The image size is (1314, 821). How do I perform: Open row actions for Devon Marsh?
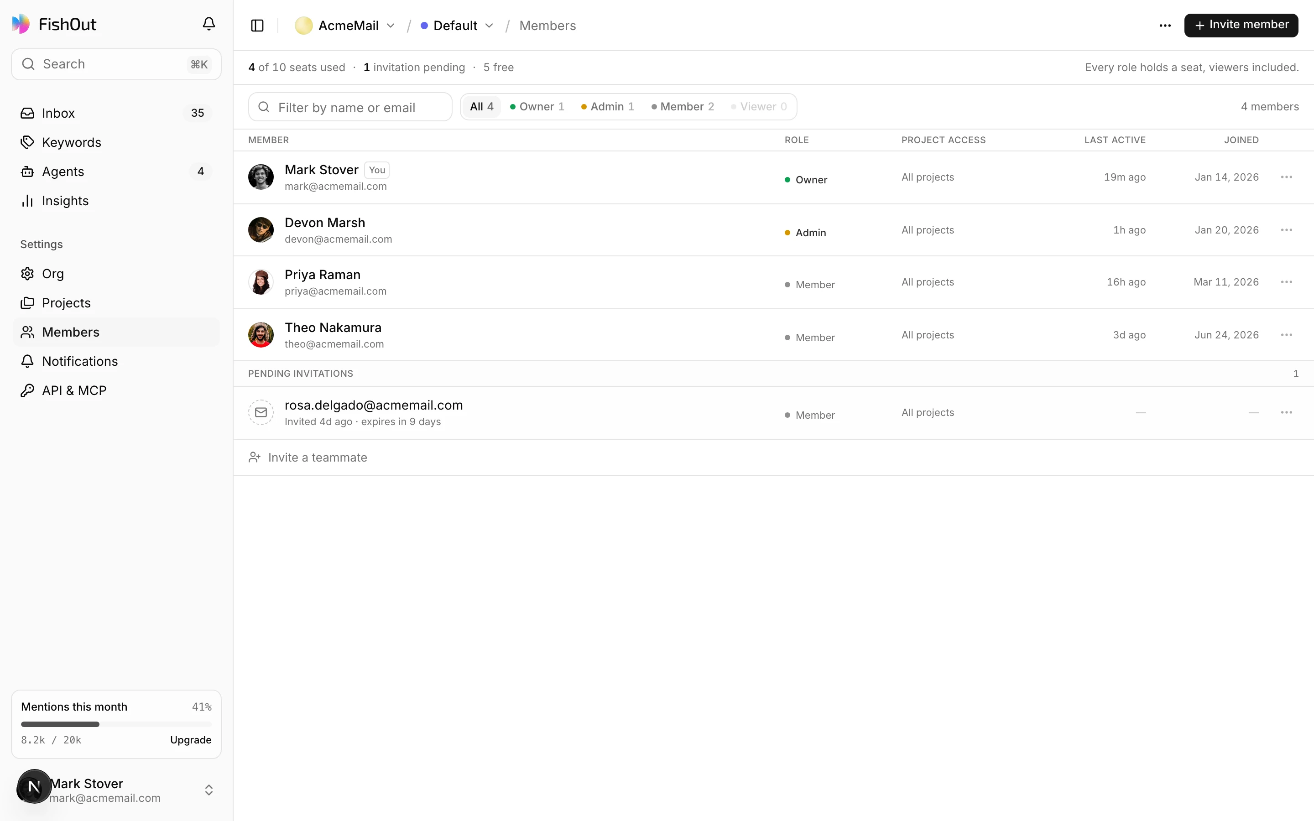tap(1286, 230)
